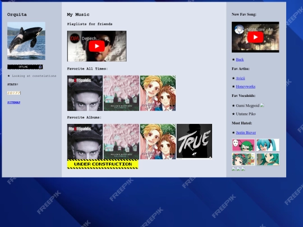
Task: Open the Avicii artist link
Action: 240,78
